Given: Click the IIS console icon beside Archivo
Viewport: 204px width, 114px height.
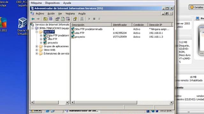Looking at the screenshot, I should 33,13.
